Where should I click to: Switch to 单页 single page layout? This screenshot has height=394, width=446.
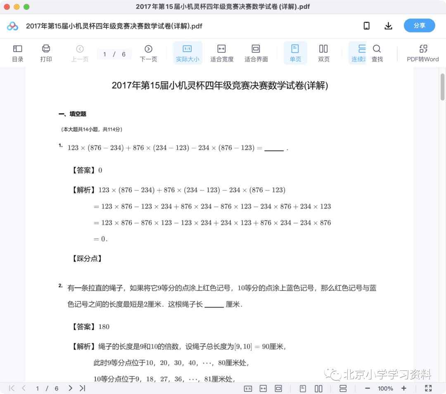295,53
